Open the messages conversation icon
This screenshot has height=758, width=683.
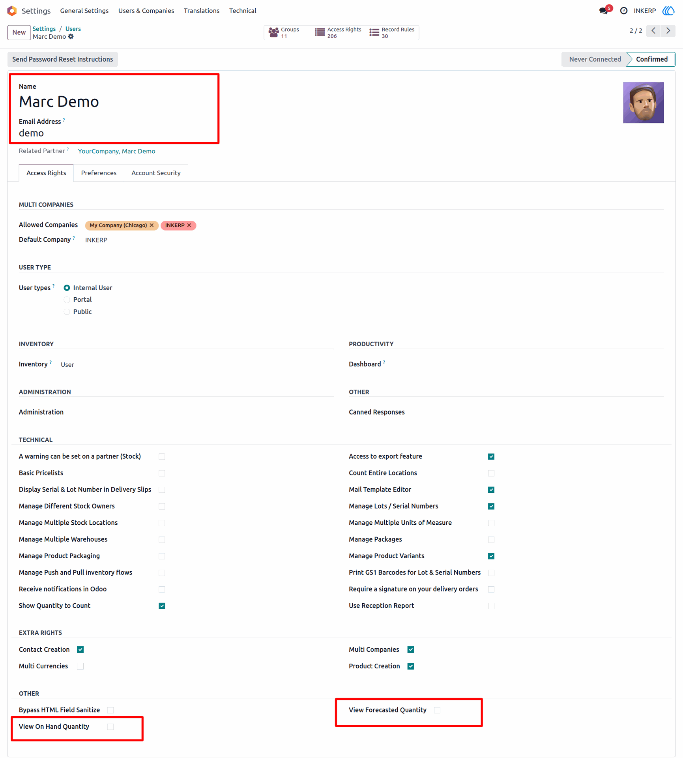[x=604, y=11]
